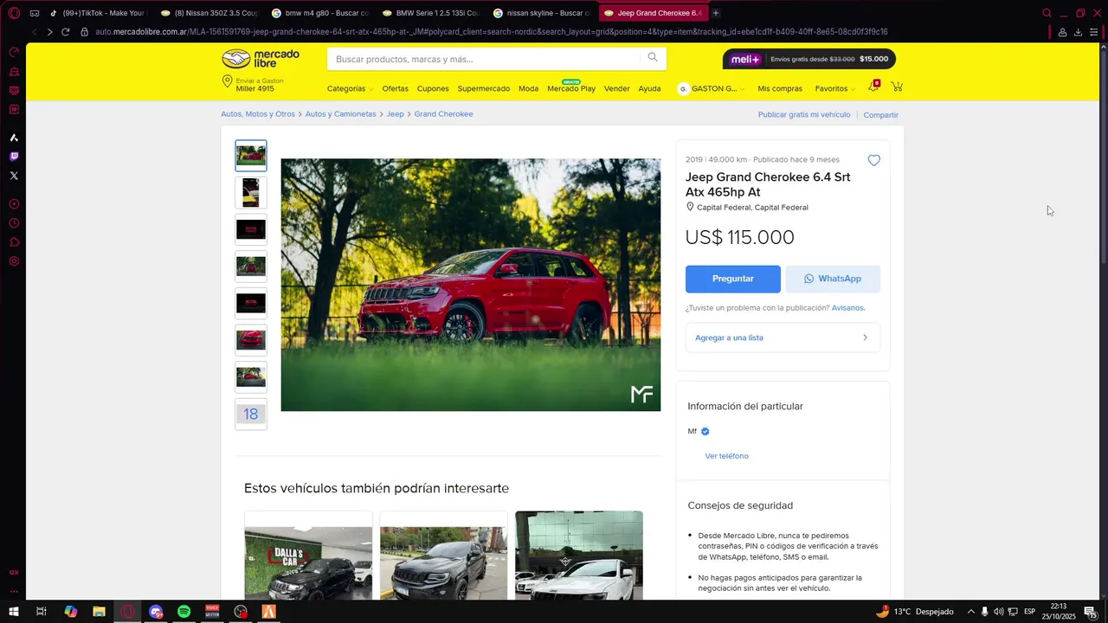Image resolution: width=1108 pixels, height=623 pixels.
Task: Contact seller via WhatsApp button
Action: (x=833, y=279)
